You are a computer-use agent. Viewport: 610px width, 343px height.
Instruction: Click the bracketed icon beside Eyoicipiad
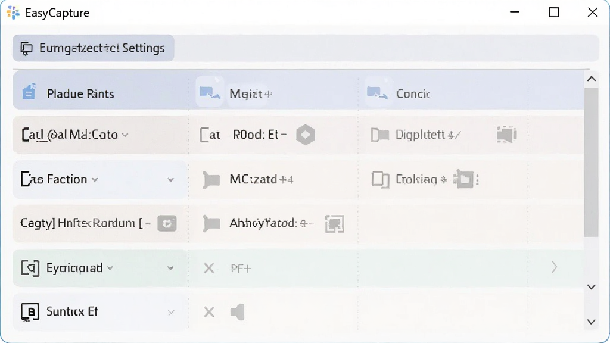(x=30, y=268)
